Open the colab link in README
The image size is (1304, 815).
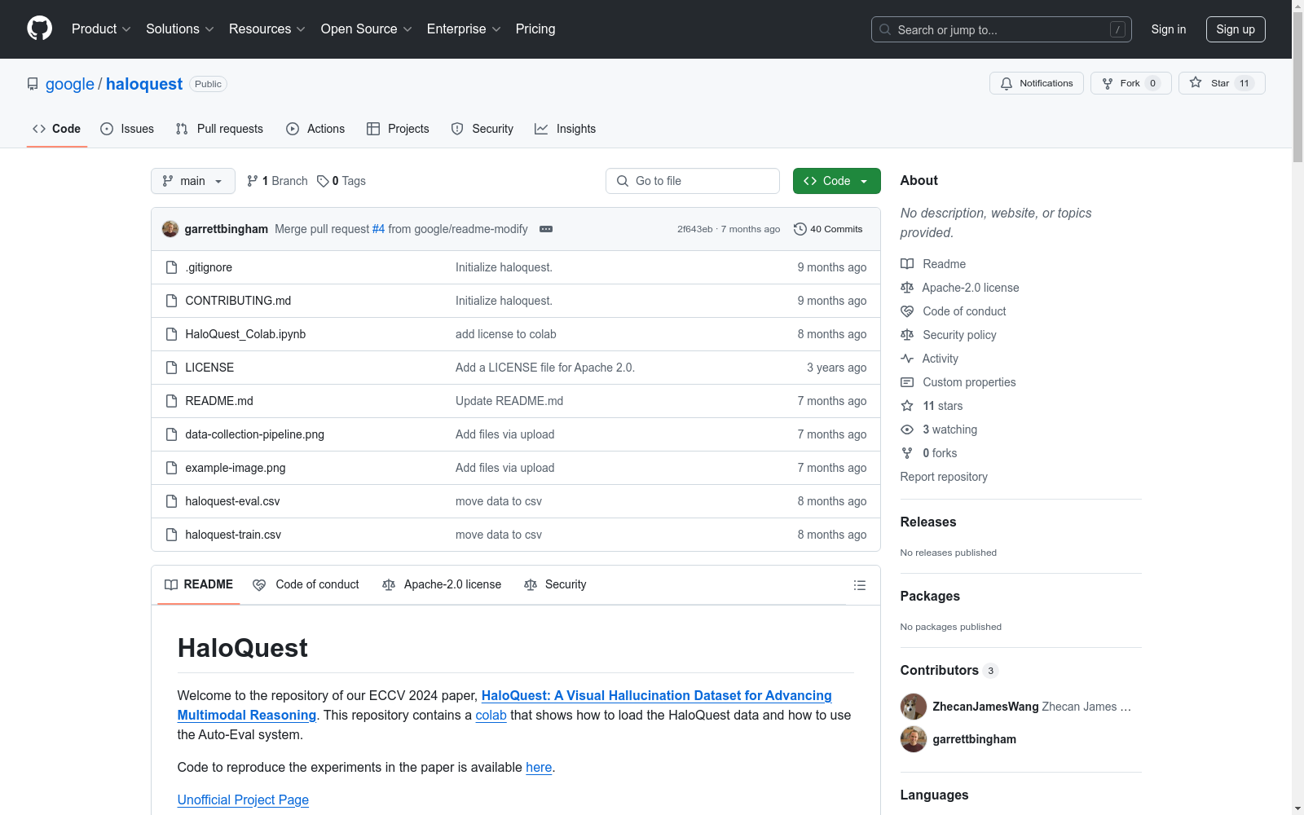coord(491,715)
